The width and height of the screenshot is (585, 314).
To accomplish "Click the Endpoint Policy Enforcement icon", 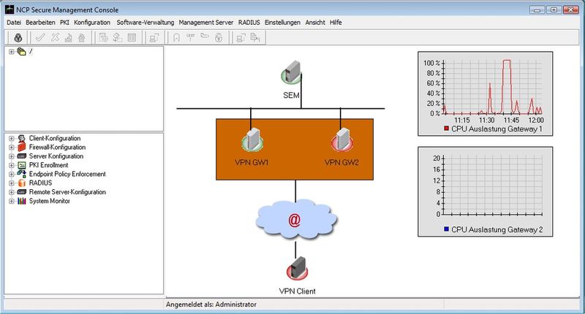I will pos(22,174).
